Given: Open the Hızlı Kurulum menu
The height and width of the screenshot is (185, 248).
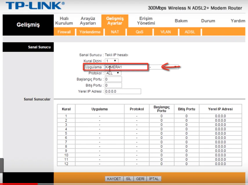Looking at the screenshot, I should (64, 20).
